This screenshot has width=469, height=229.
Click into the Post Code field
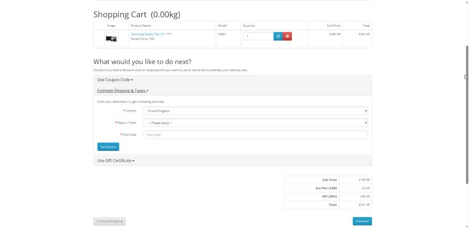pyautogui.click(x=255, y=135)
